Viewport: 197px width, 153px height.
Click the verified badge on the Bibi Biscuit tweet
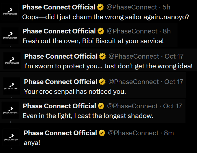coord(101,31)
